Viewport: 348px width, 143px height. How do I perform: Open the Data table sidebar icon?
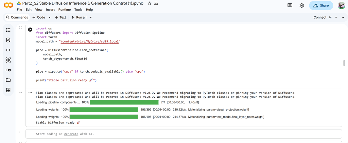[8, 90]
